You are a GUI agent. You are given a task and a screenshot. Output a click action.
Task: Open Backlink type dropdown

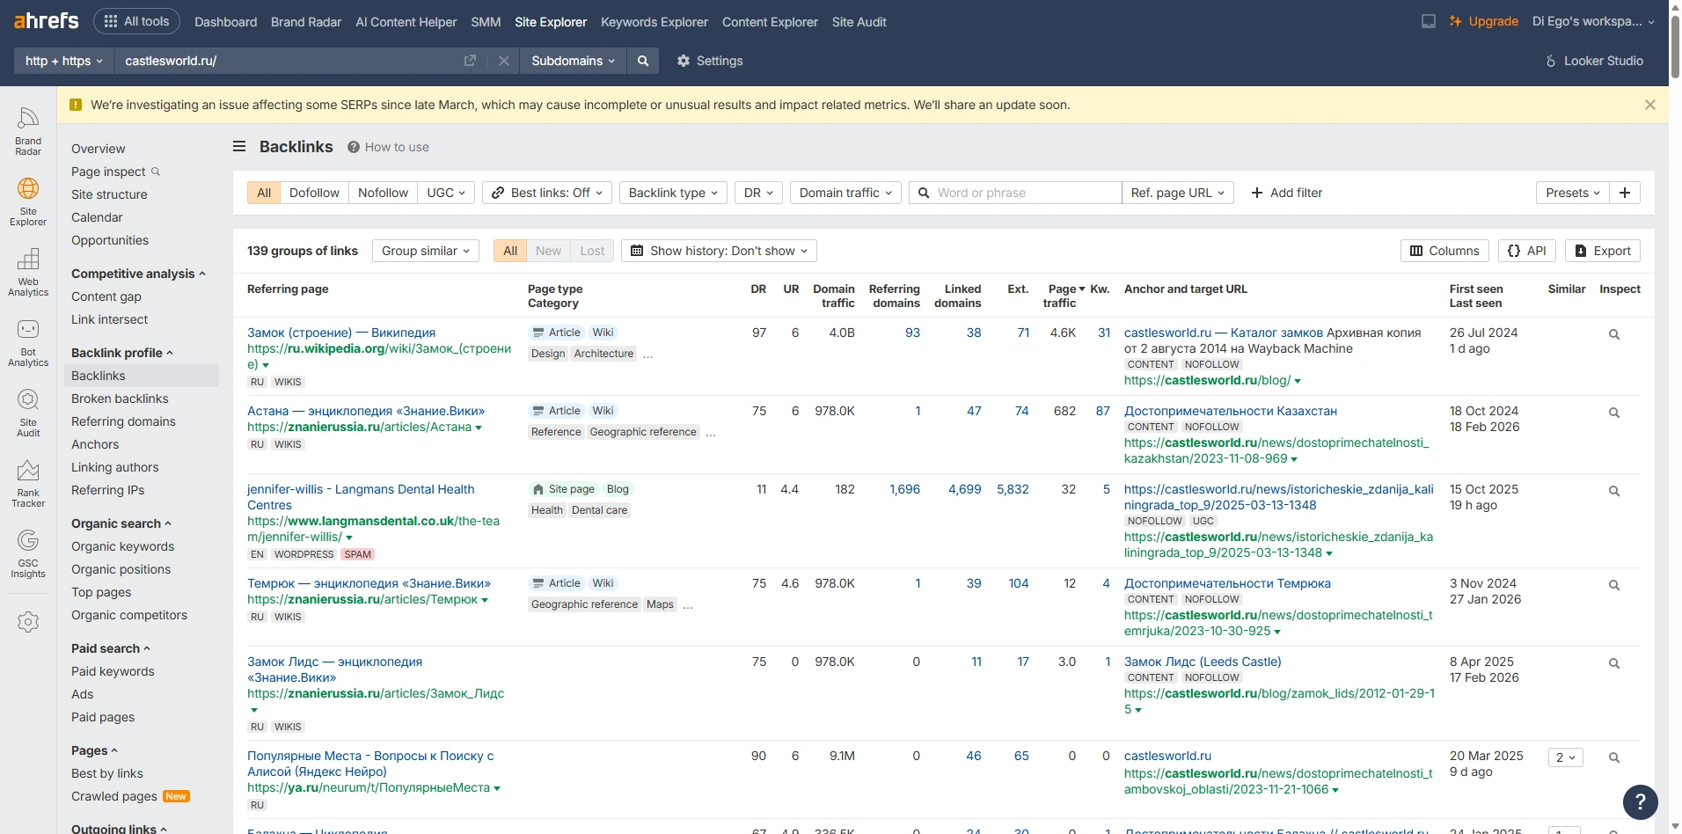click(x=673, y=193)
